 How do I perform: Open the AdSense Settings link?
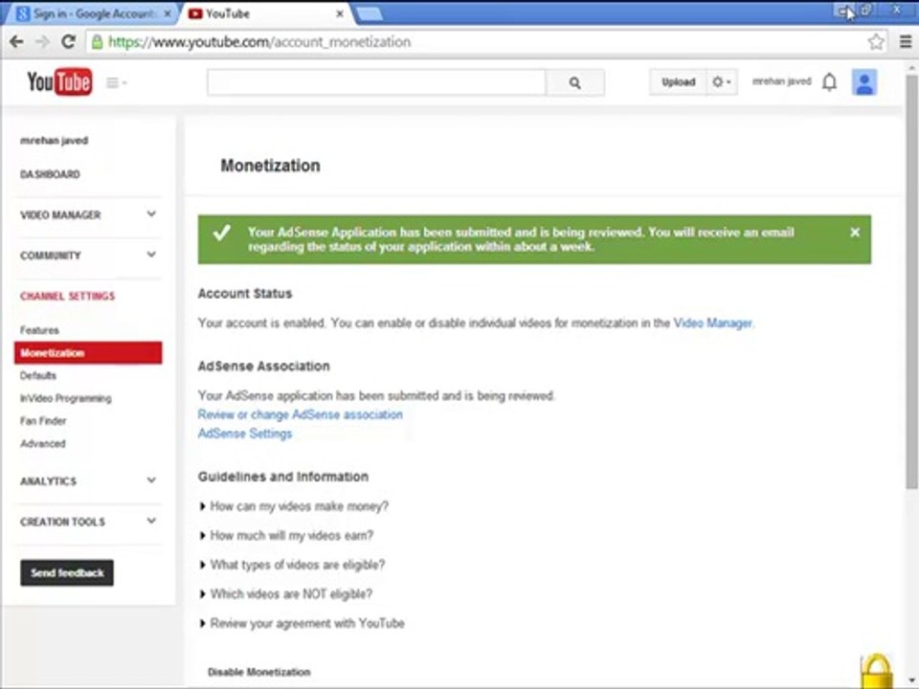tap(244, 433)
